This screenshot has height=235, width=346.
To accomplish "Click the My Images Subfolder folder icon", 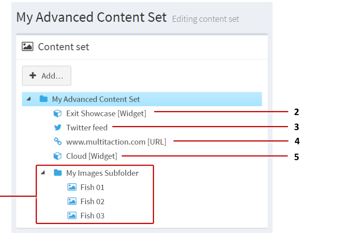I will coord(57,173).
